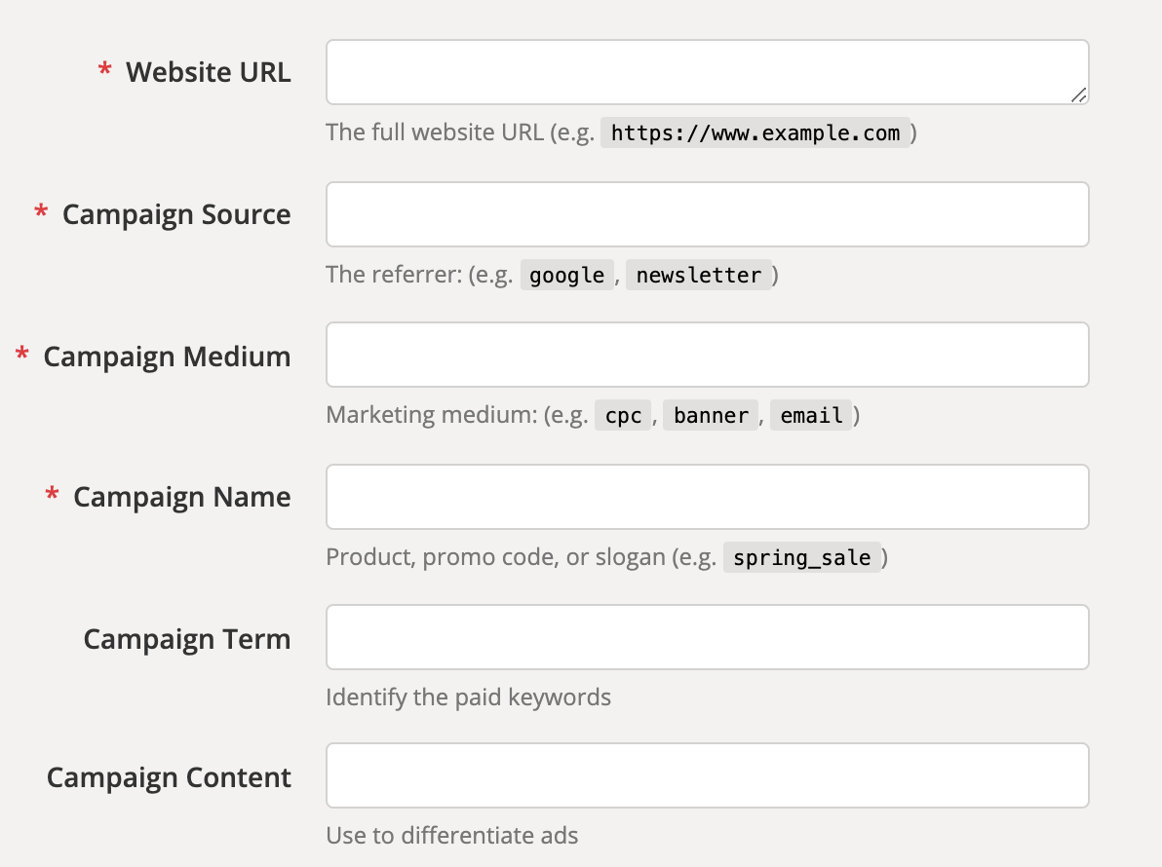Focus the Campaign Source input field
The width and height of the screenshot is (1162, 867).
click(x=707, y=214)
